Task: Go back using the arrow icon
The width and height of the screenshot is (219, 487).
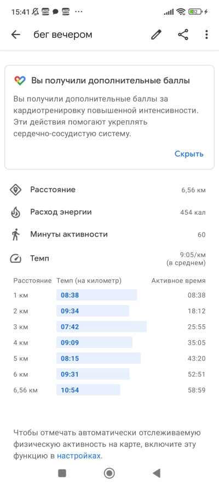Action: pos(15,35)
